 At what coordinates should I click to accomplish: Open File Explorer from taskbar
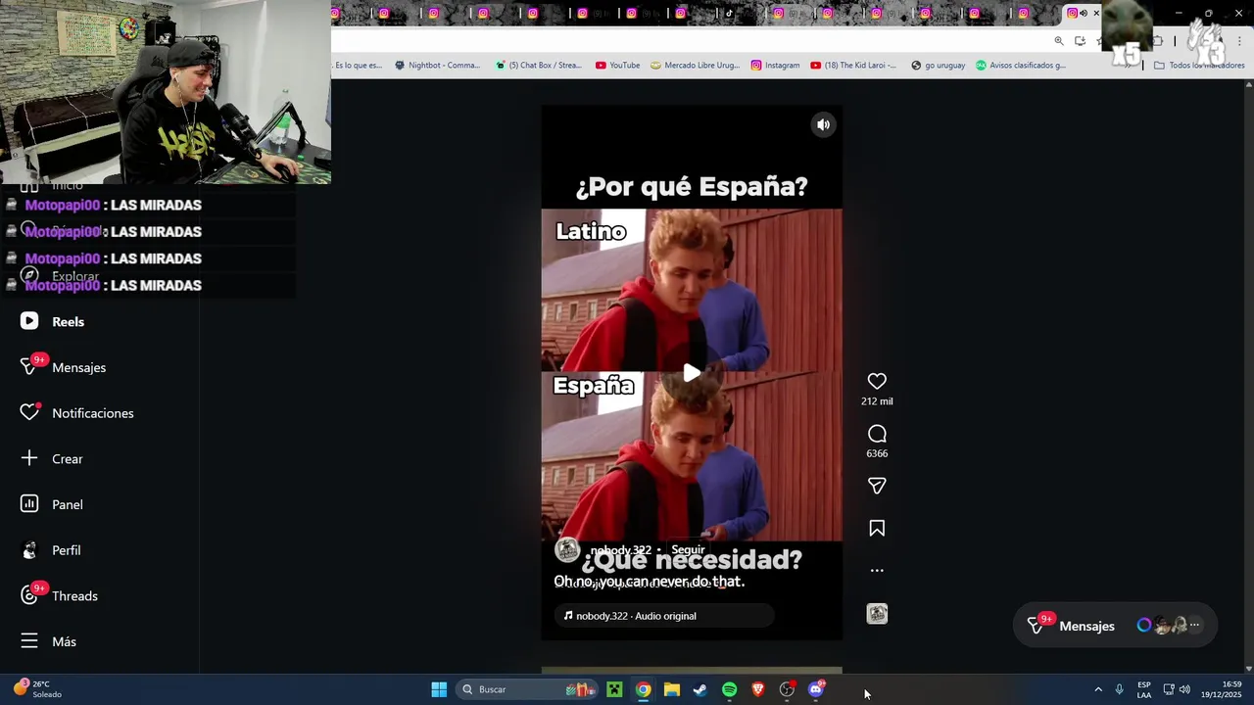(672, 689)
